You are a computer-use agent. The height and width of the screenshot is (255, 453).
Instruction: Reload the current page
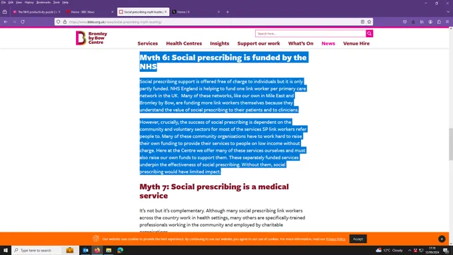pyautogui.click(x=23, y=22)
